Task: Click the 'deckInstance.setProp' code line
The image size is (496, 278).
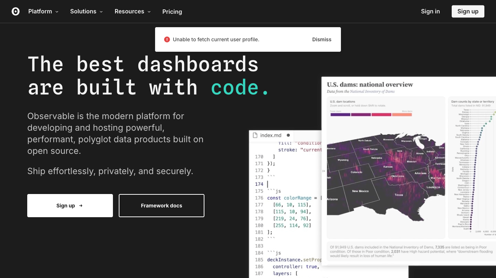Action: (x=294, y=260)
